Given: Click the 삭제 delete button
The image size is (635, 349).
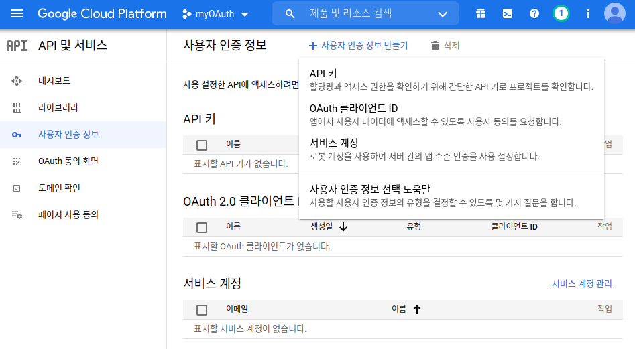Looking at the screenshot, I should point(445,46).
